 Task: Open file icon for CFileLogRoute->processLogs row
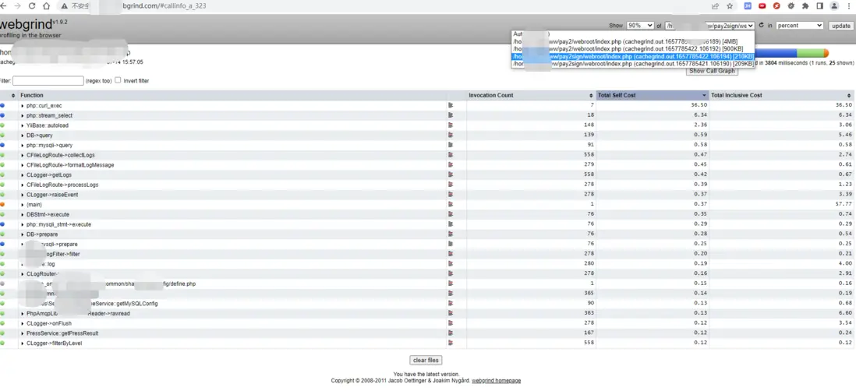click(451, 185)
